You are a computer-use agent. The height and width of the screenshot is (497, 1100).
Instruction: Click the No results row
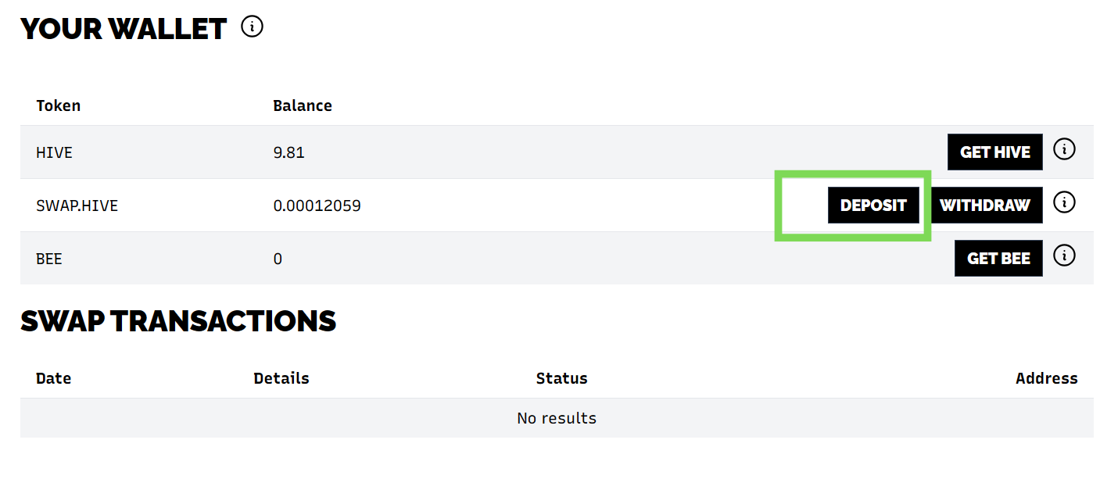tap(556, 418)
